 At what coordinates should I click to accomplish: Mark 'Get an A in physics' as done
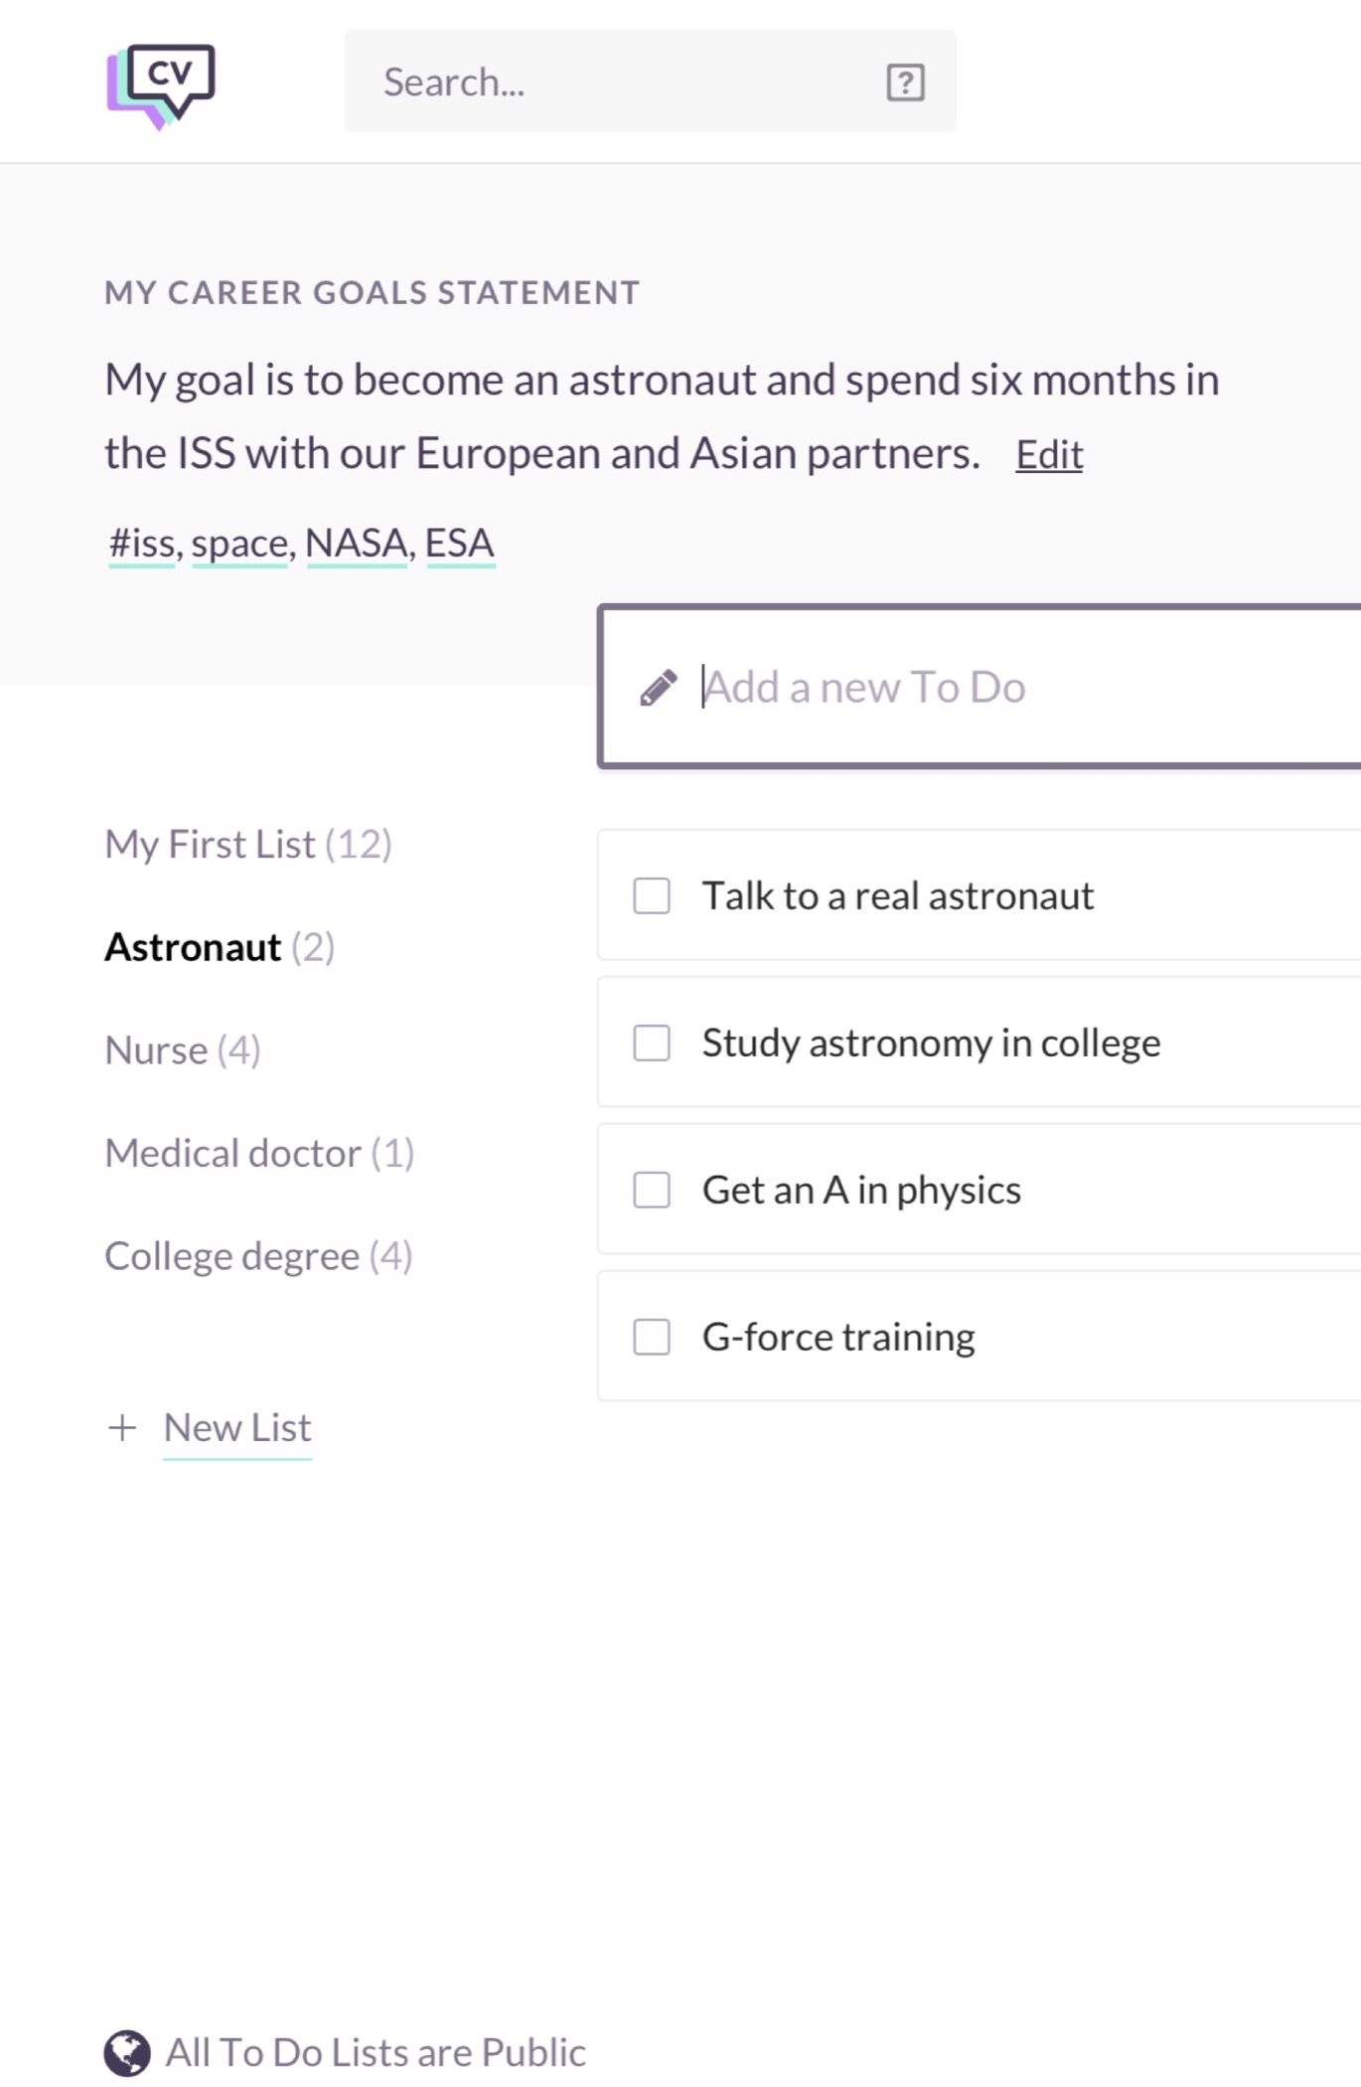652,1190
